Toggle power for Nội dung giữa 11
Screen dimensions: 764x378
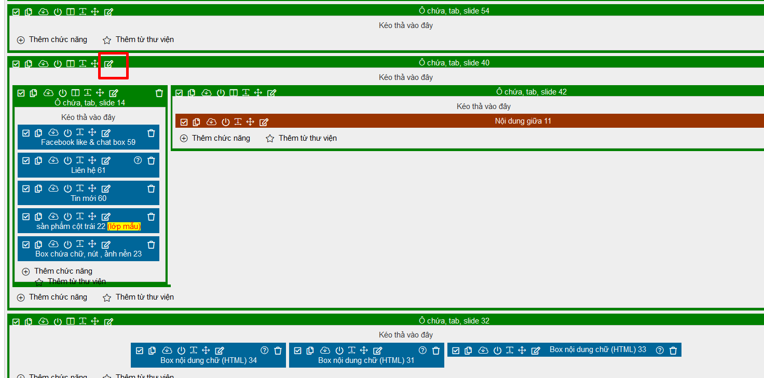226,122
